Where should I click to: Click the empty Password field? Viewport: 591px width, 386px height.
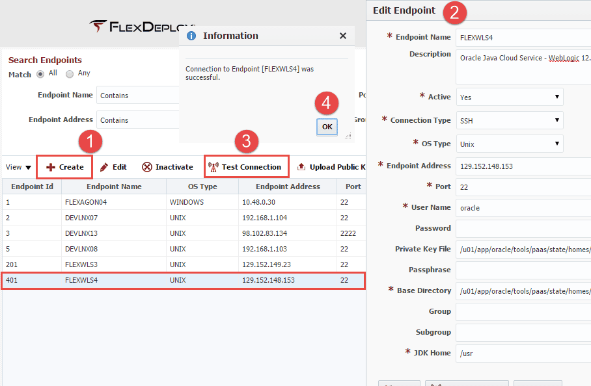523,228
